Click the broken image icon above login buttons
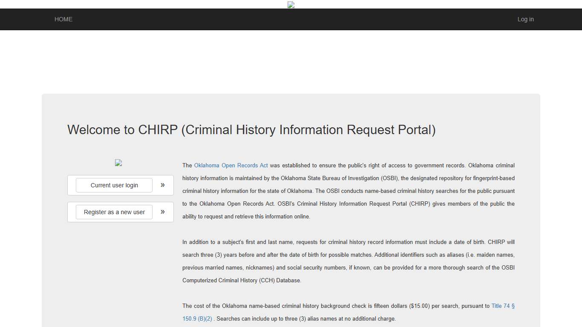The height and width of the screenshot is (327, 582). click(118, 163)
